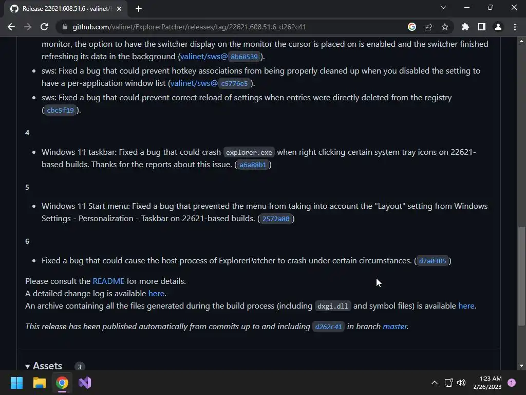View site security lock information

pyautogui.click(x=64, y=27)
